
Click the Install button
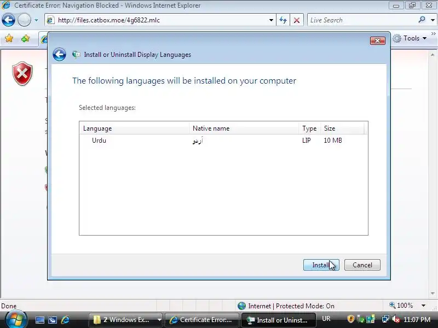point(321,265)
